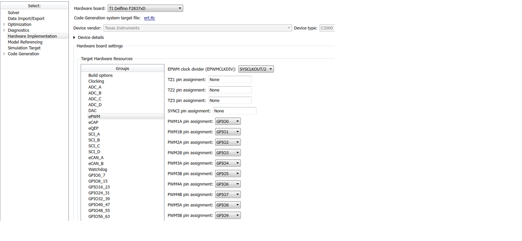Expand the Optimization tree node arrow
Image resolution: width=522 pixels, height=241 pixels.
pos(4,25)
